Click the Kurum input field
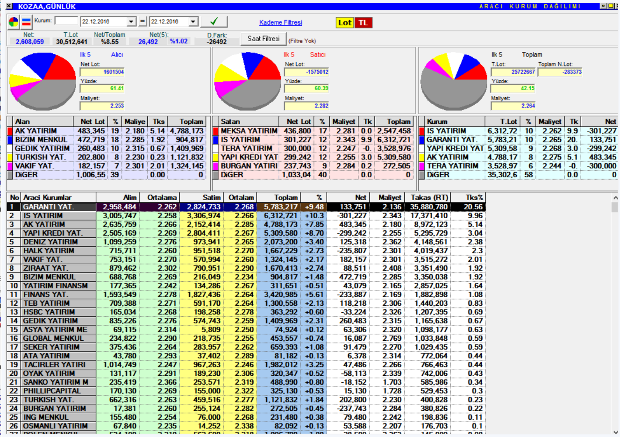Image resolution: width=620 pixels, height=437 pixels. coord(66,21)
